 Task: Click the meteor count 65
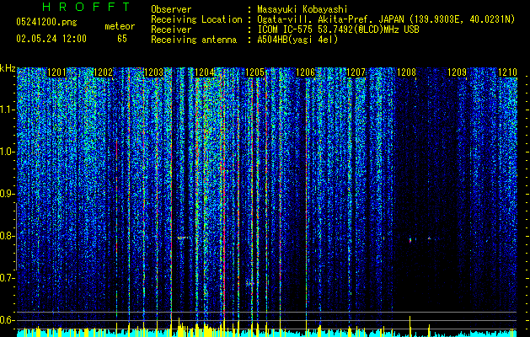pyautogui.click(x=122, y=39)
